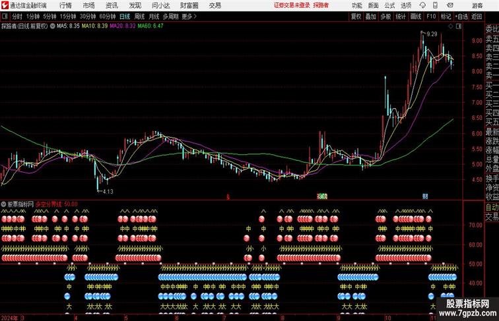Open the customer service headset icon
The width and height of the screenshot is (499, 321).
(422, 5)
